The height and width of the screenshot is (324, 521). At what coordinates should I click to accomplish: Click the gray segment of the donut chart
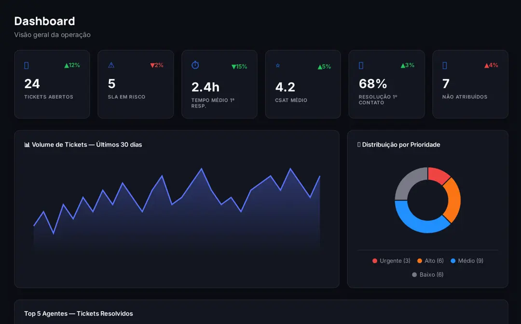[409, 183]
